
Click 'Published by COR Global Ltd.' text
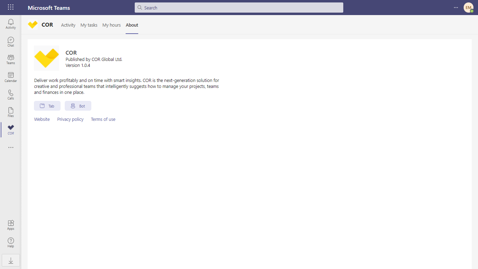[x=94, y=59]
